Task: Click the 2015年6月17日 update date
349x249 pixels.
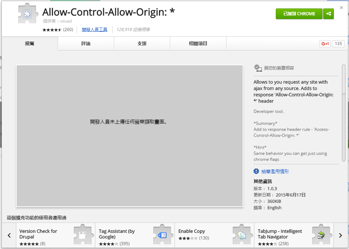Action: 290,195
